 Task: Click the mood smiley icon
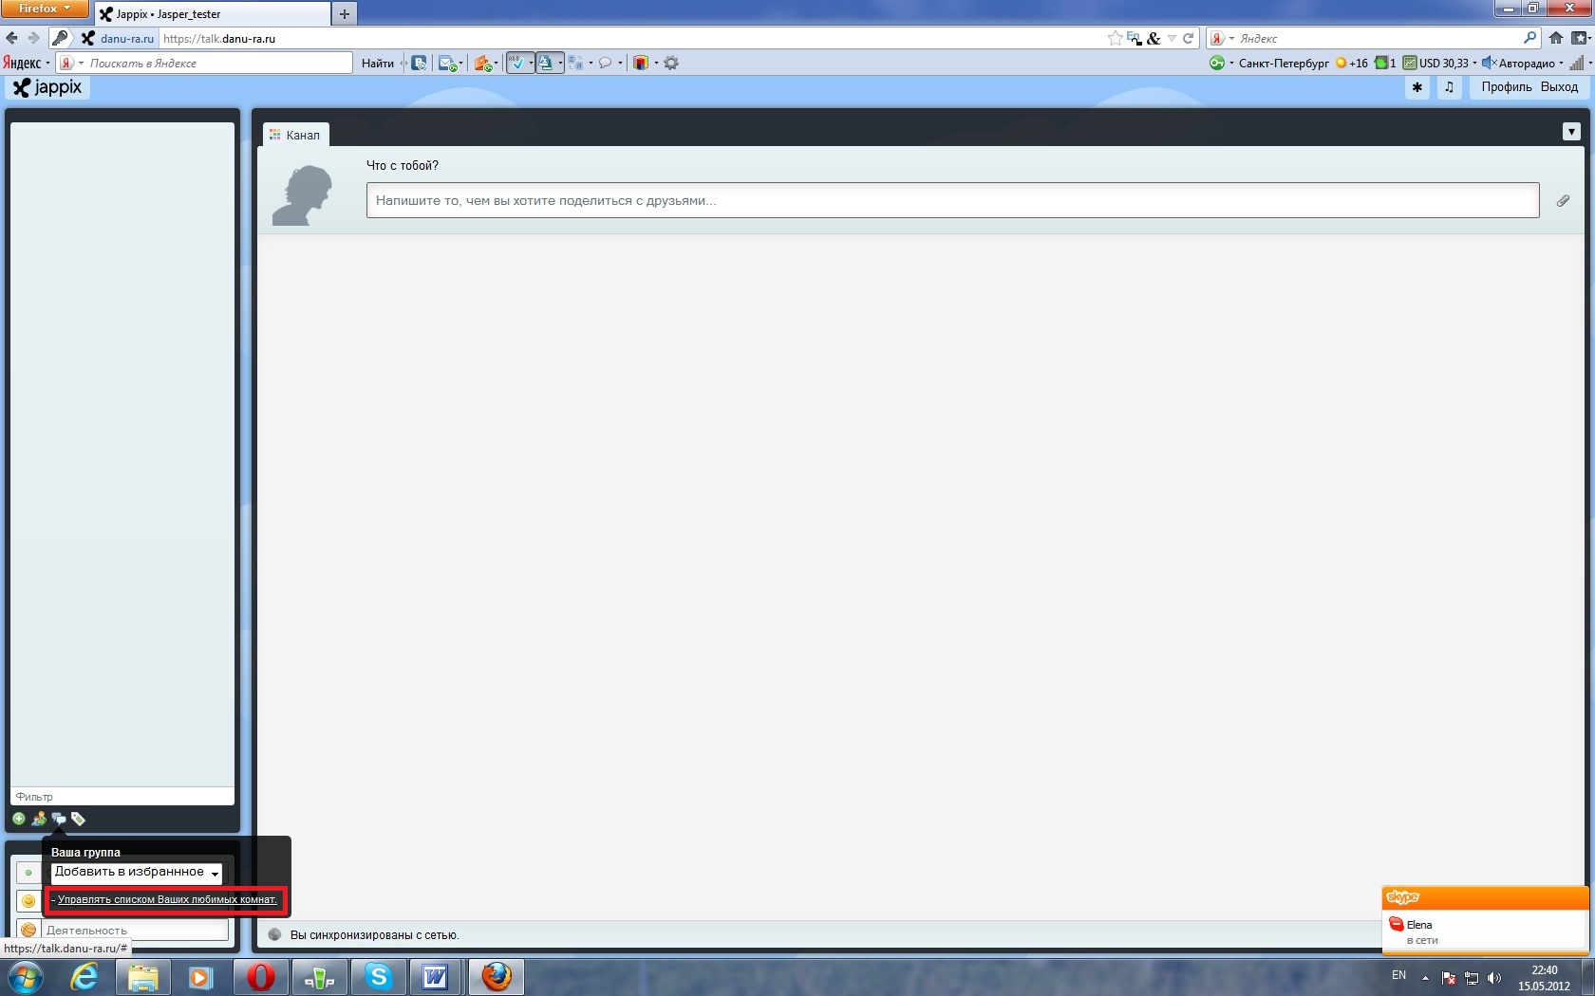point(28,900)
